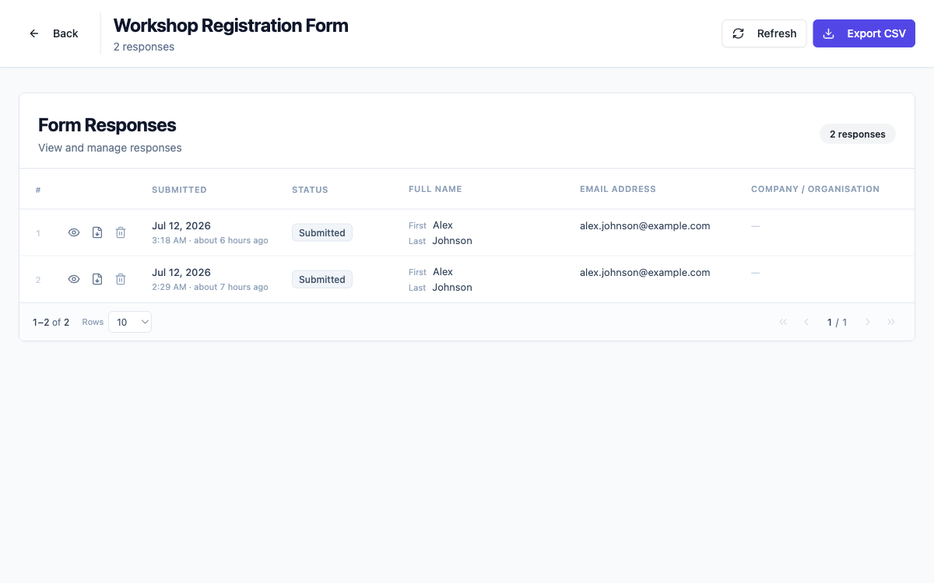Delete response 1 with trash icon
The image size is (934, 583).
click(x=121, y=232)
